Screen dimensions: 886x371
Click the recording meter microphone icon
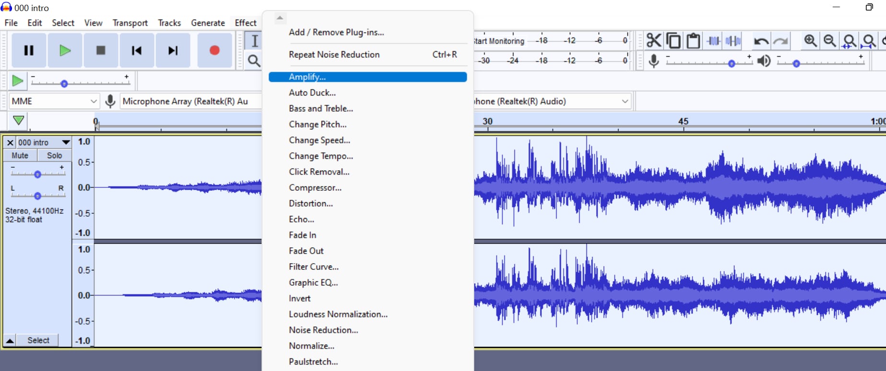pos(653,61)
